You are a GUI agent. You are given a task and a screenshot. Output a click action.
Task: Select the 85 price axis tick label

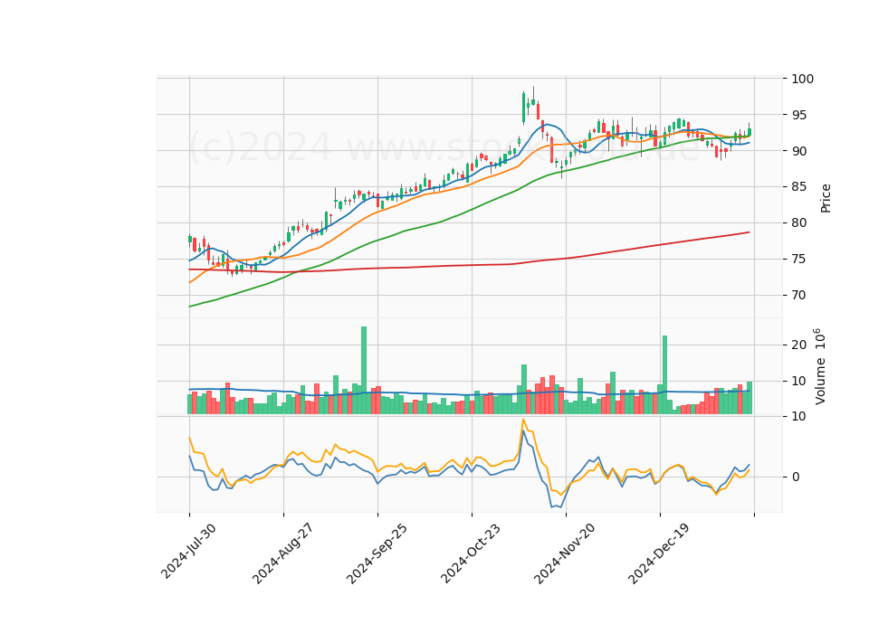coord(798,187)
